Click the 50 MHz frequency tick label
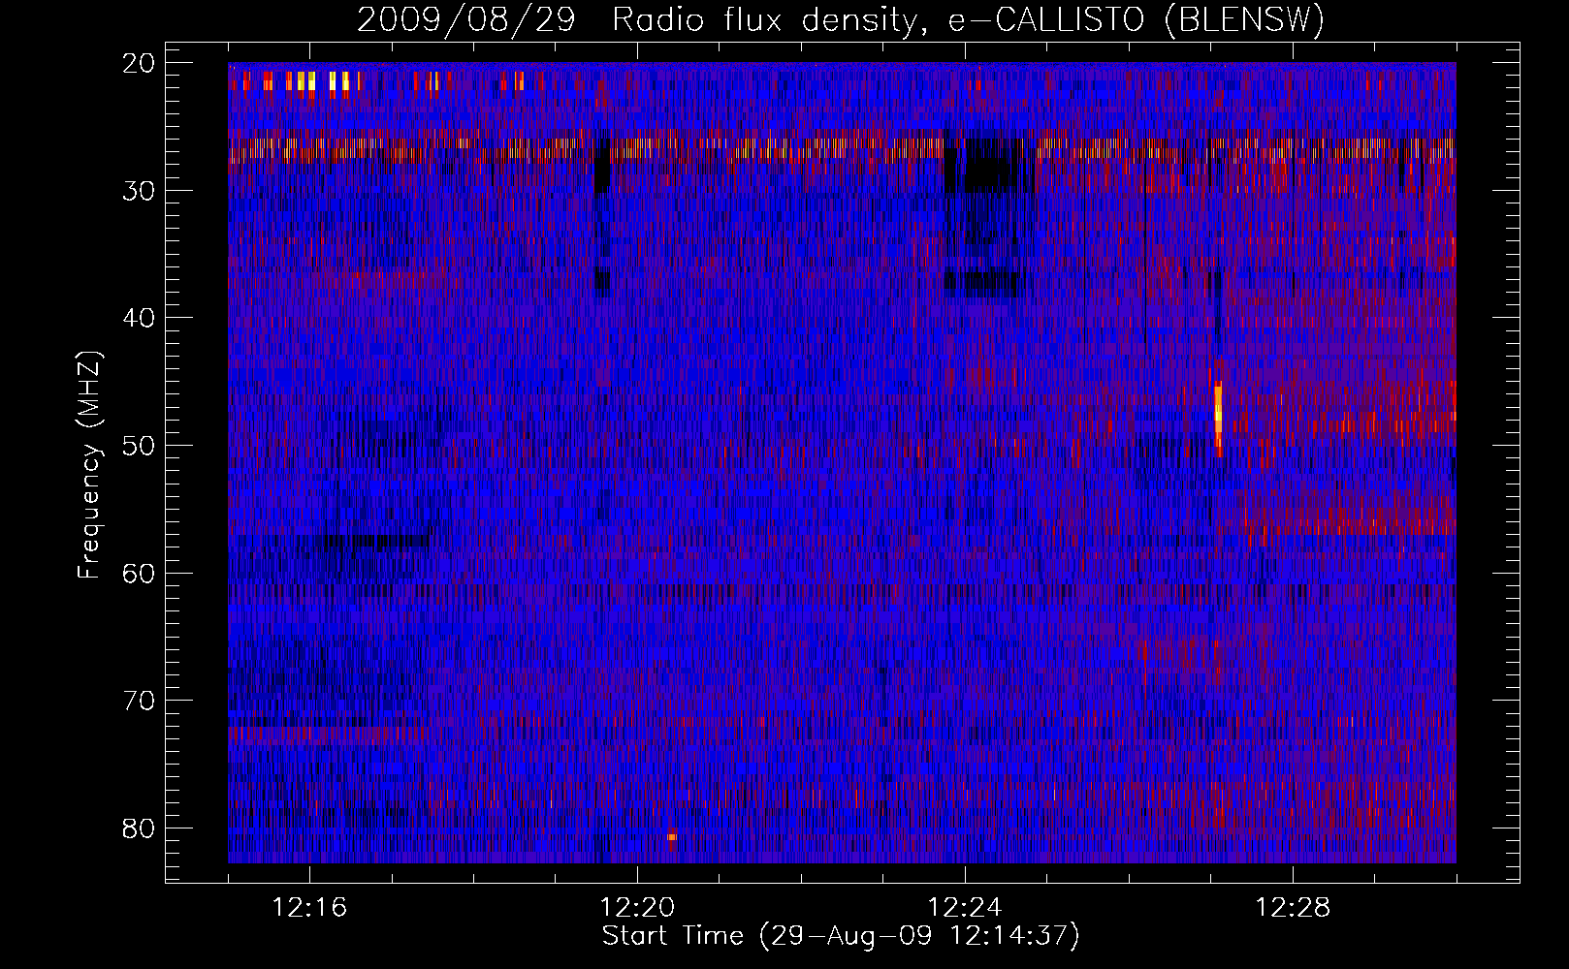 (139, 446)
